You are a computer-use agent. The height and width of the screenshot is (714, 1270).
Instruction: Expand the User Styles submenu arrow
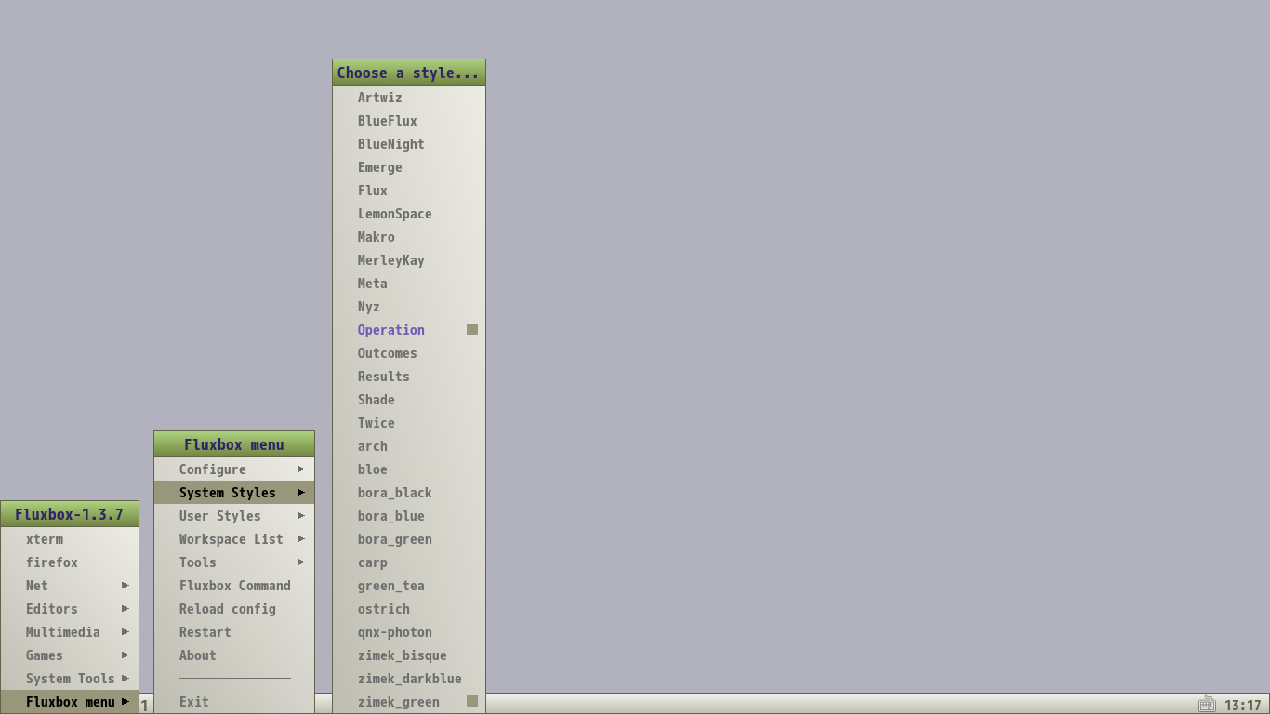tap(301, 516)
